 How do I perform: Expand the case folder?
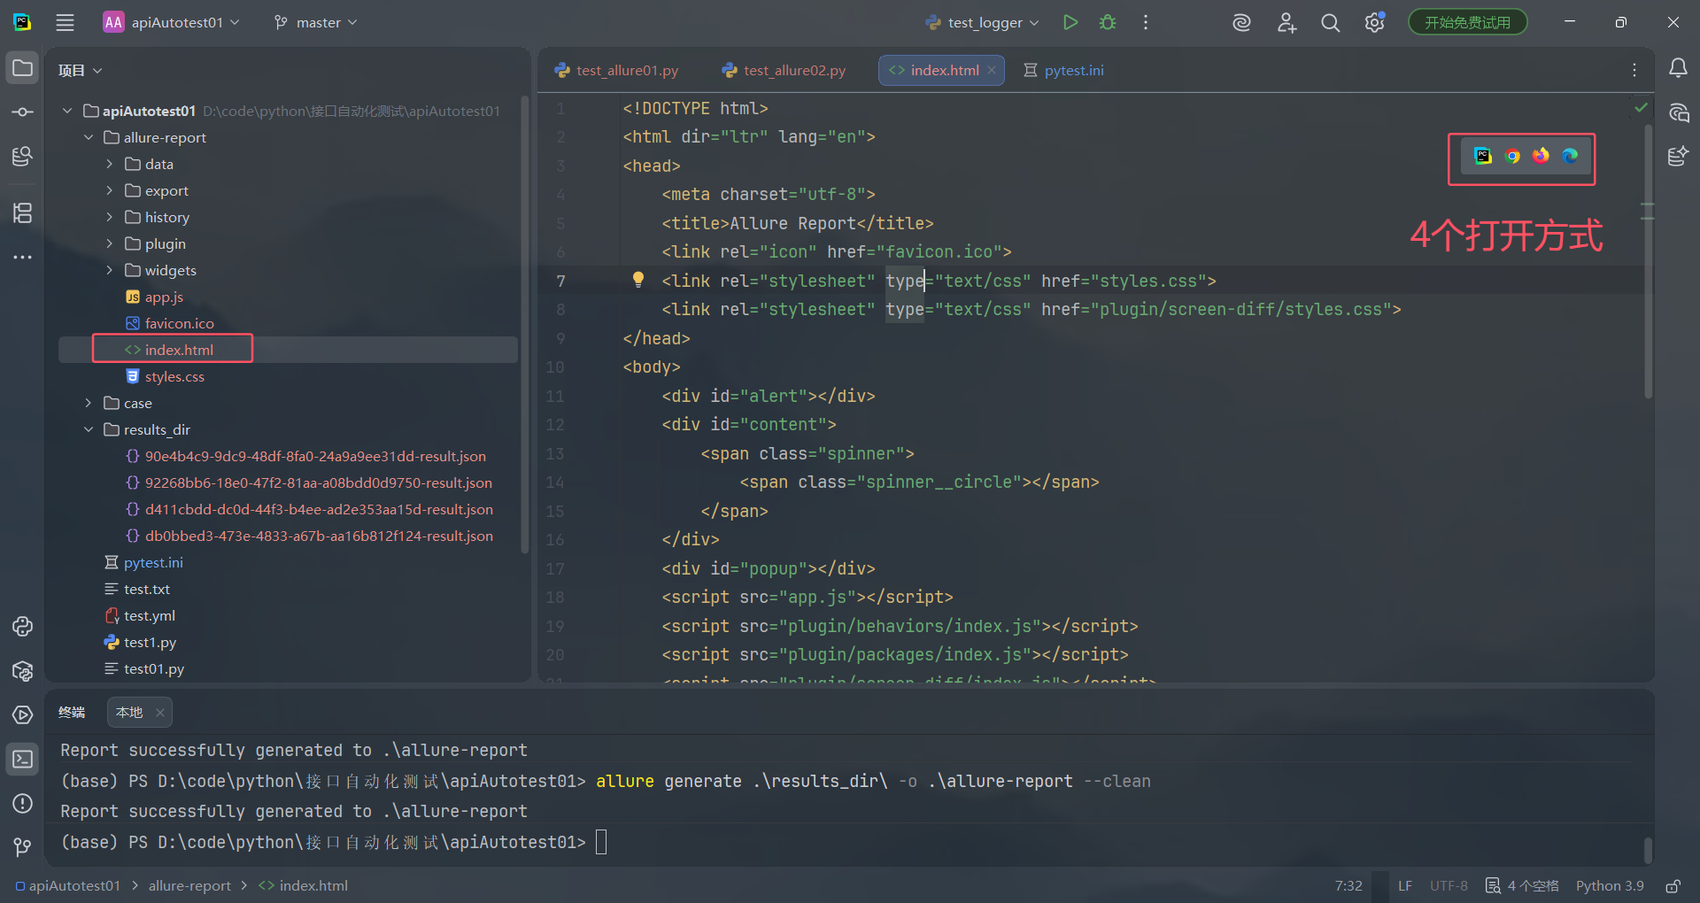pyautogui.click(x=89, y=404)
